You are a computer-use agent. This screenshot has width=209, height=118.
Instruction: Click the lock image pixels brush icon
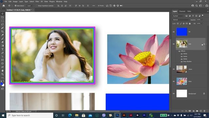[181, 24]
